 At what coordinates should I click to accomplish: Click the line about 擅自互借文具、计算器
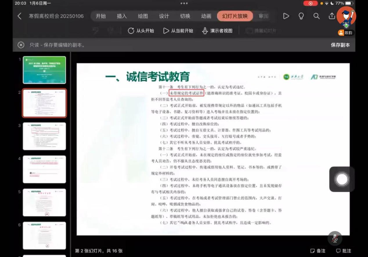click(216, 130)
